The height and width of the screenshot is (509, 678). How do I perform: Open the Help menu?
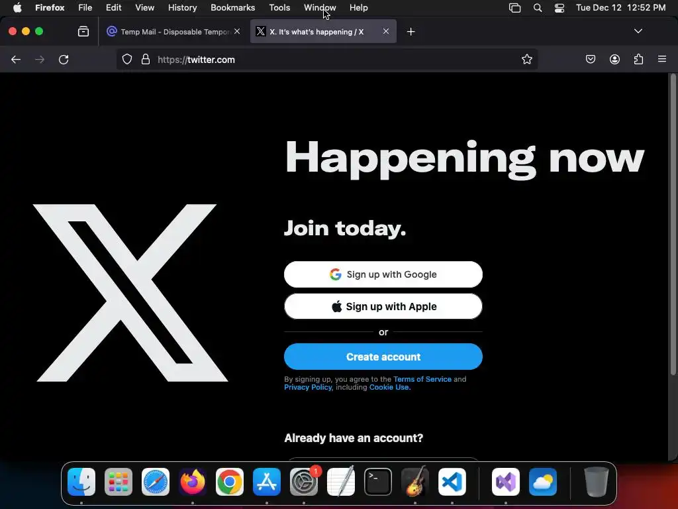click(358, 8)
